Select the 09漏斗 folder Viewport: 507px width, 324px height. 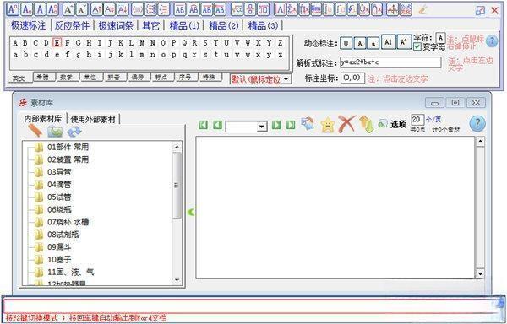[x=59, y=247]
